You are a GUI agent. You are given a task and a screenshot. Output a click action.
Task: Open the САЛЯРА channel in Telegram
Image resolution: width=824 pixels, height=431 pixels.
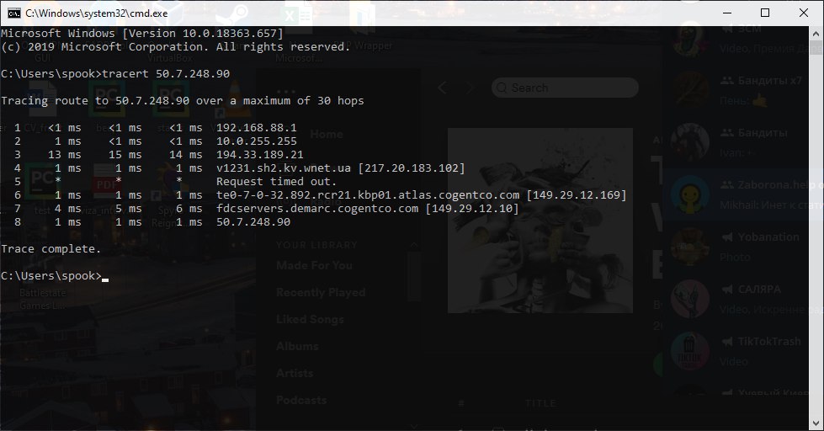743,299
